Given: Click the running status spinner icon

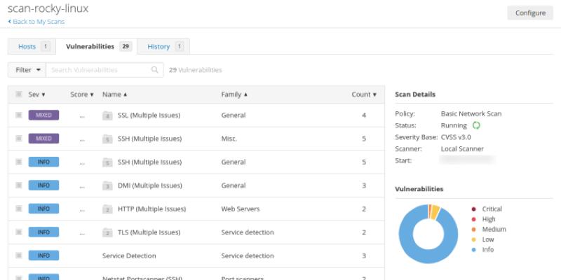Looking at the screenshot, I should pyautogui.click(x=476, y=125).
